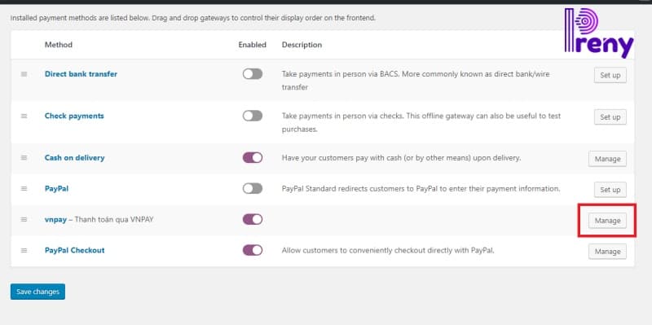Click drag handle icon for Cash on delivery
This screenshot has height=325, width=652.
coord(24,158)
